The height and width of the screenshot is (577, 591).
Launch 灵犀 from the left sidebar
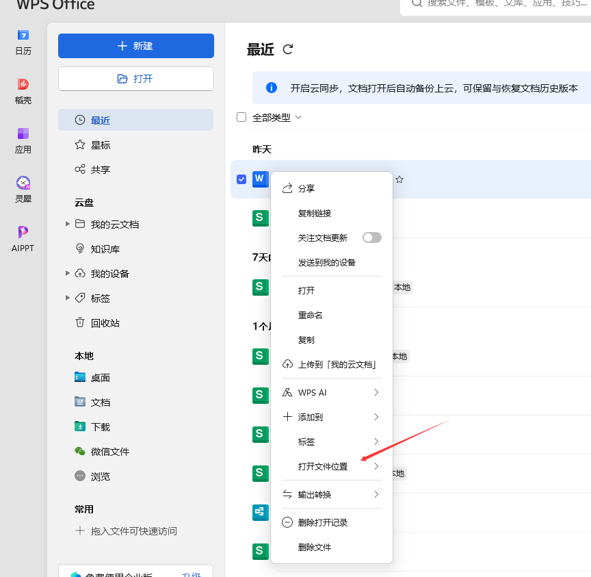[23, 183]
